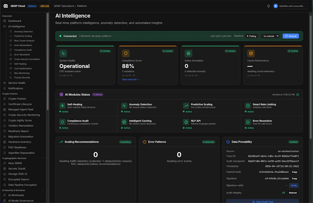Viewport: 313px width, 203px height.
Task: Click the blue Refresh button
Action: point(291,36)
